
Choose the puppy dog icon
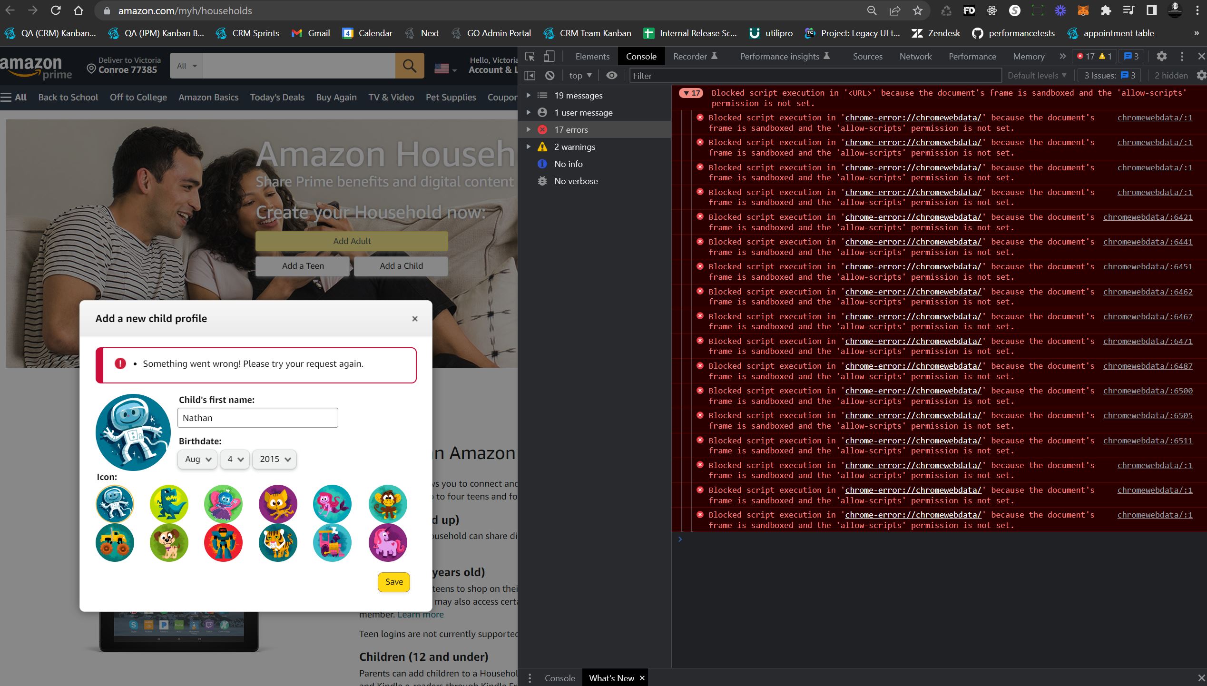[169, 543]
